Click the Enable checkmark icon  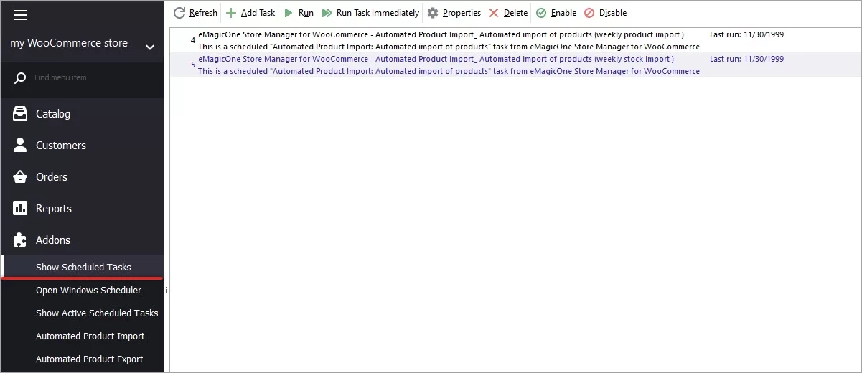coord(541,13)
